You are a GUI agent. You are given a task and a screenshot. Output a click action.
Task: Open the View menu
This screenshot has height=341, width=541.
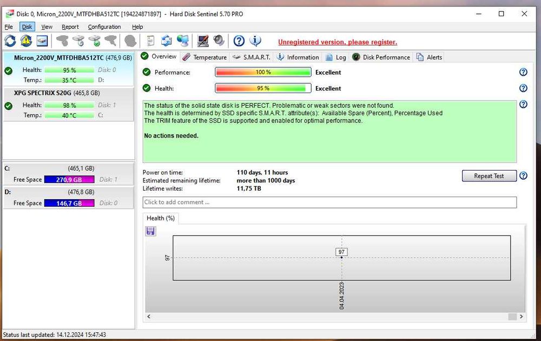[47, 27]
